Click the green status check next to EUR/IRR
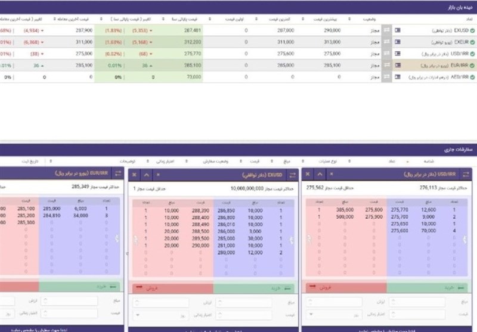This screenshot has height=332, width=477. coord(472,66)
